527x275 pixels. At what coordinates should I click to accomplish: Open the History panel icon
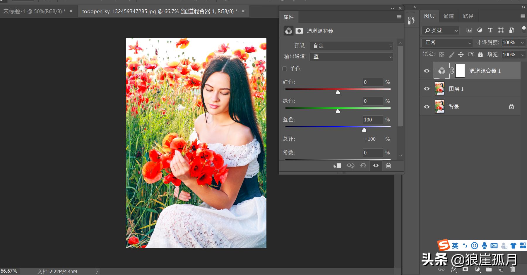411,20
